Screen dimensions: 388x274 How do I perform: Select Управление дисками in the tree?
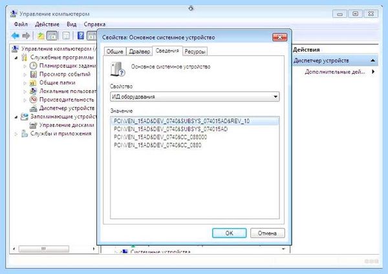pyautogui.click(x=67, y=125)
